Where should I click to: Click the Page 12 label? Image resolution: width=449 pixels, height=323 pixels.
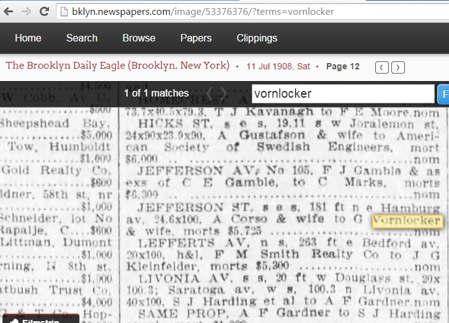[342, 66]
